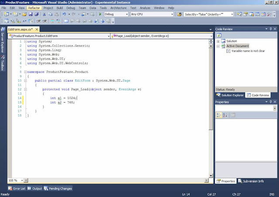The width and height of the screenshot is (279, 197).
Task: Select the Properties bottom tab
Action: tap(226, 181)
